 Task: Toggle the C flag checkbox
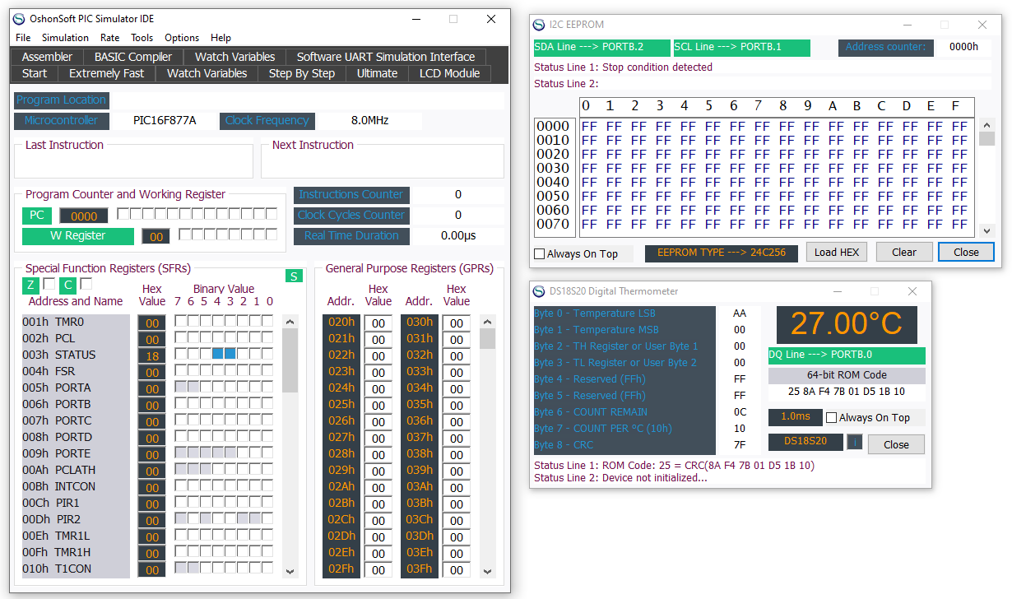[86, 284]
